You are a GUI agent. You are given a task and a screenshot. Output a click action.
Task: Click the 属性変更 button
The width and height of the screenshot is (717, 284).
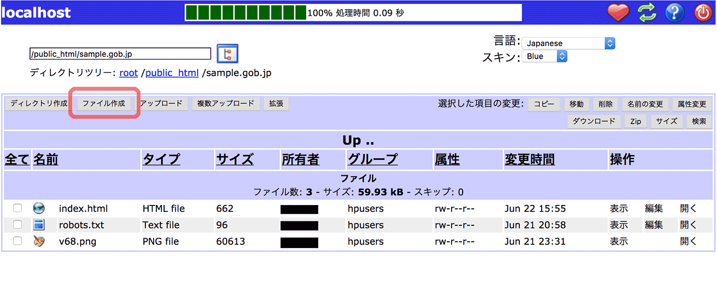tap(692, 104)
